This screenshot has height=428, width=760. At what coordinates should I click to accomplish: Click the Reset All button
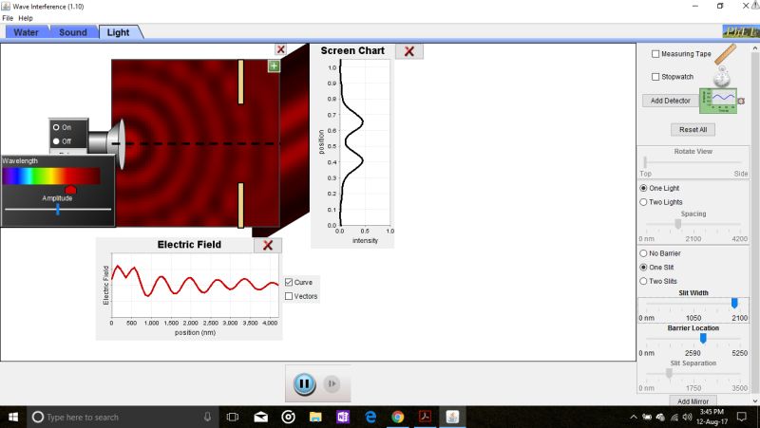[x=693, y=130]
